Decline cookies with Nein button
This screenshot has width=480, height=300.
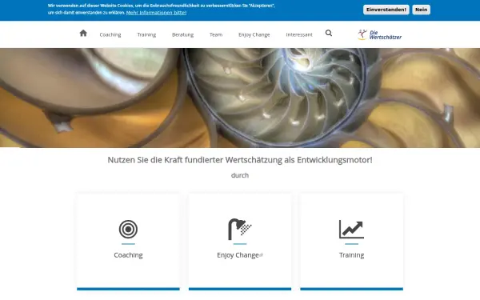pos(421,10)
